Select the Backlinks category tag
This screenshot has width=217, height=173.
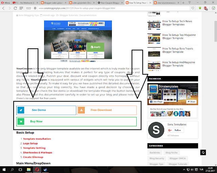click(x=155, y=153)
